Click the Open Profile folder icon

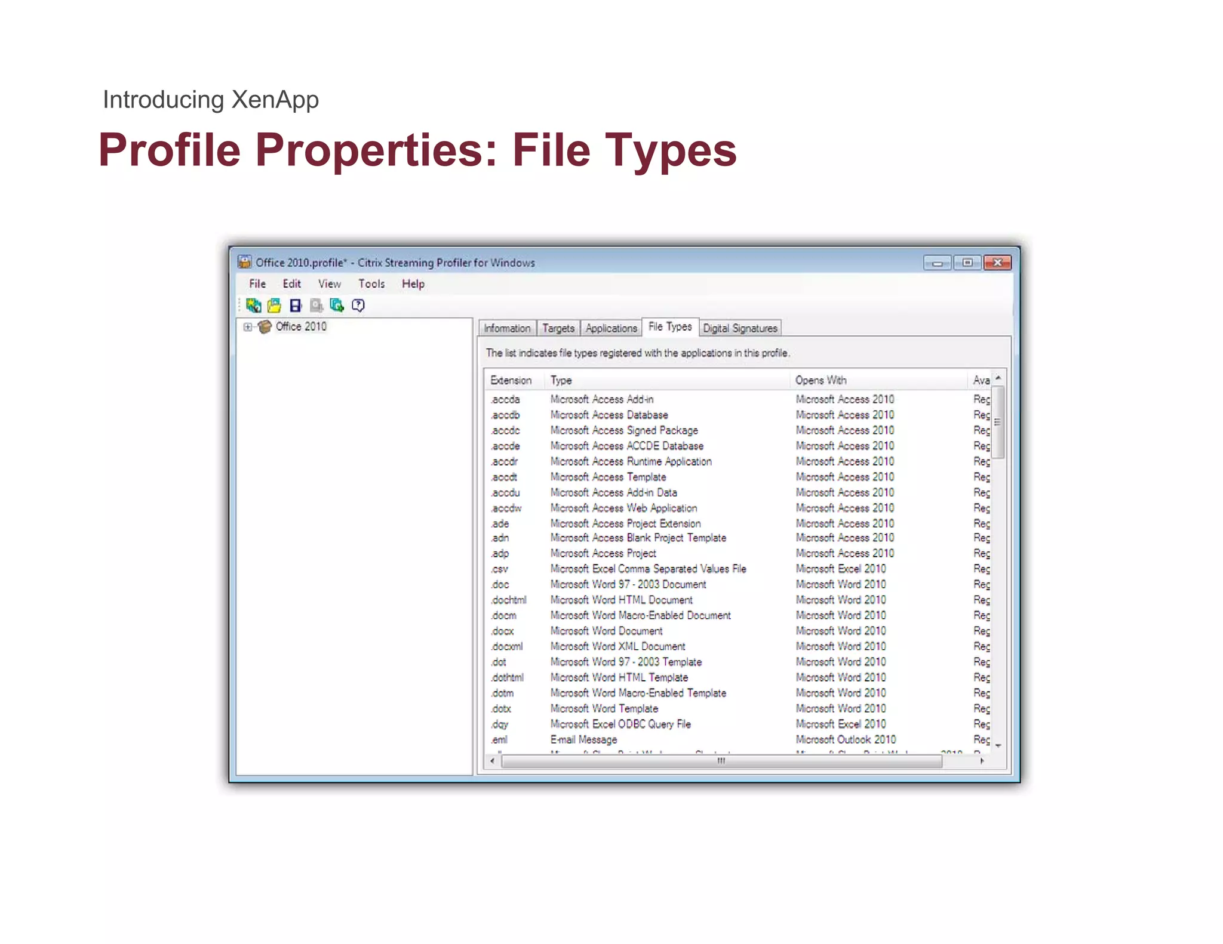[274, 306]
